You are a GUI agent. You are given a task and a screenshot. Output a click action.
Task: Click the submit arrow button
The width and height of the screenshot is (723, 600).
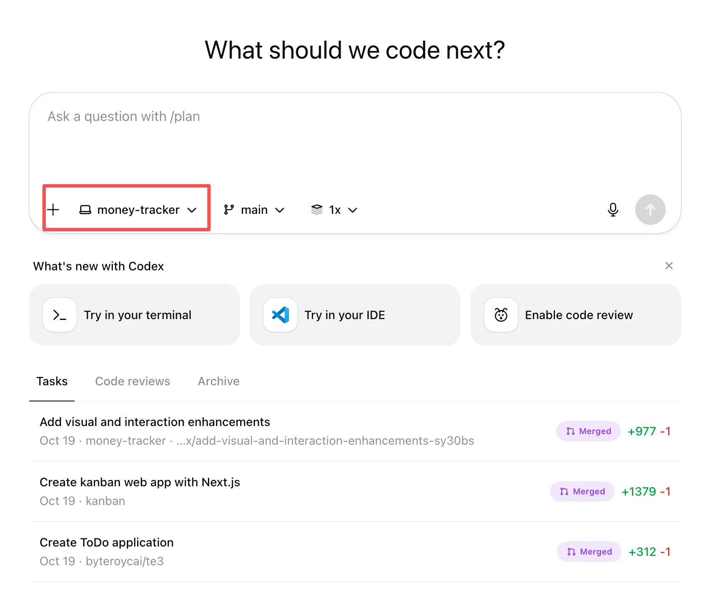coord(650,210)
